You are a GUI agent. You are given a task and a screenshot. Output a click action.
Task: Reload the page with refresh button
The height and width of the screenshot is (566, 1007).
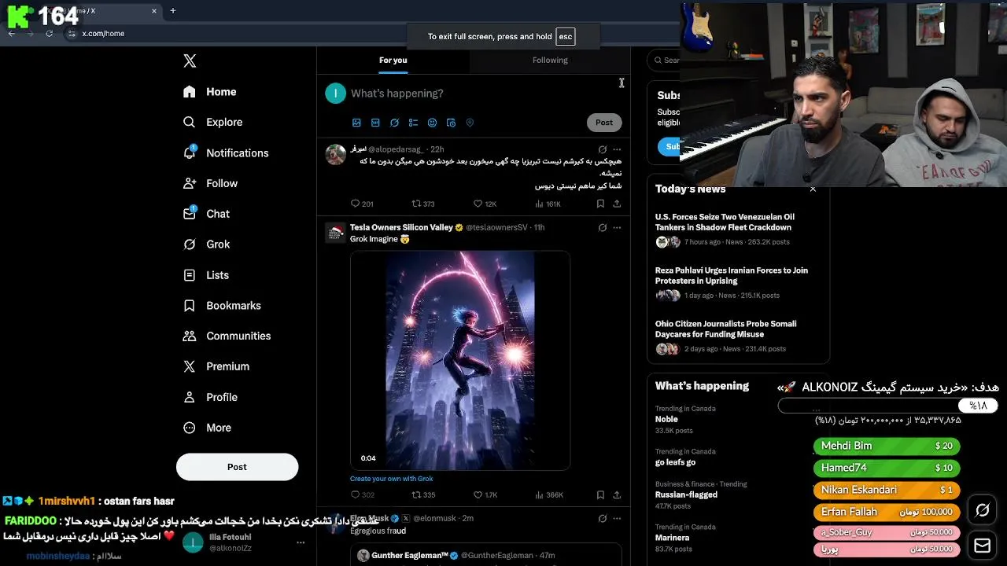49,34
